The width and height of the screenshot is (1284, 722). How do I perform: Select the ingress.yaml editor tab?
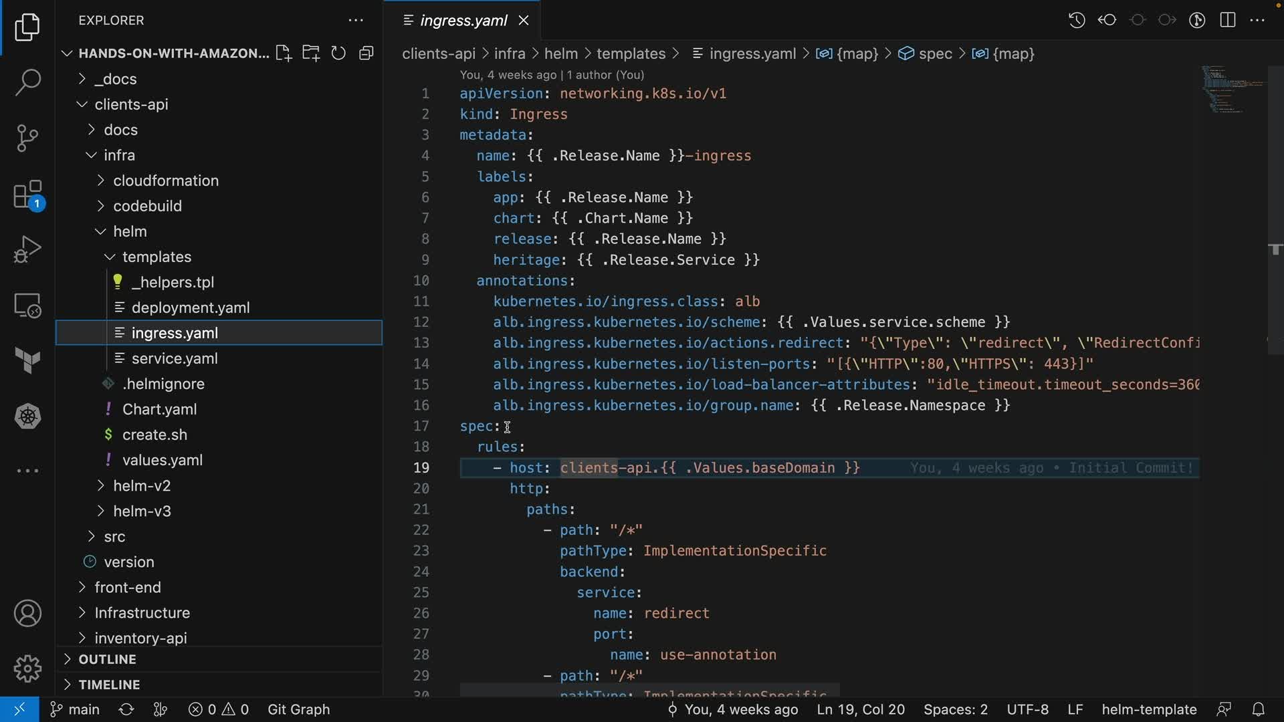pyautogui.click(x=463, y=20)
